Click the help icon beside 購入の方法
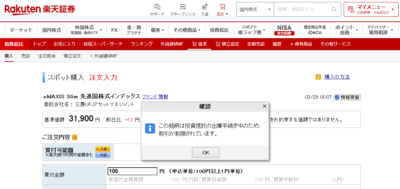 [318, 77]
